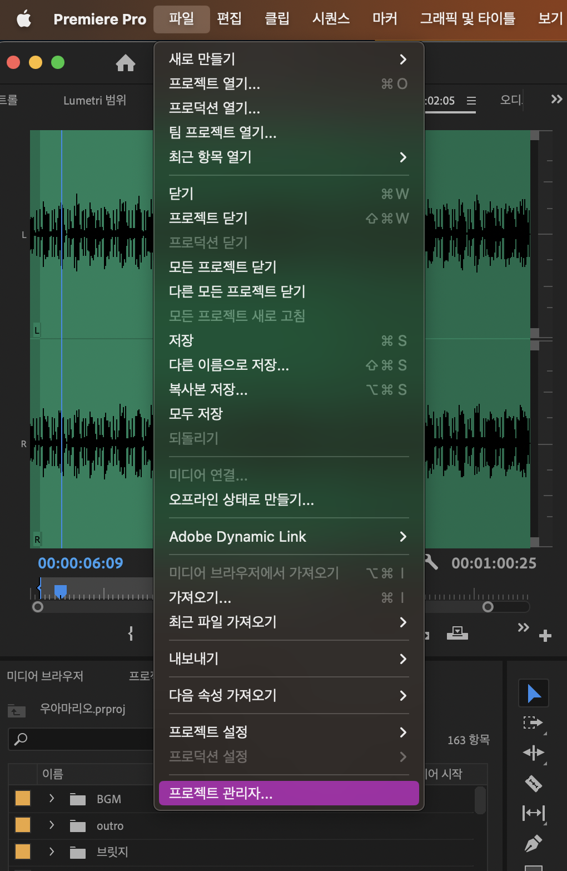The image size is (567, 871).
Task: Choose 복사본 저장... menu item
Action: tap(289, 389)
